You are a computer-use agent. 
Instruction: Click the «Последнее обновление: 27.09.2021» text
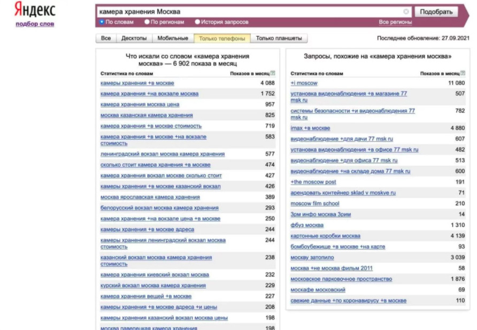[423, 39]
